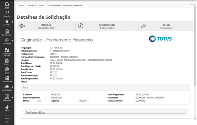
Task: Open Fluig flame icon
Action: tap(7, 107)
